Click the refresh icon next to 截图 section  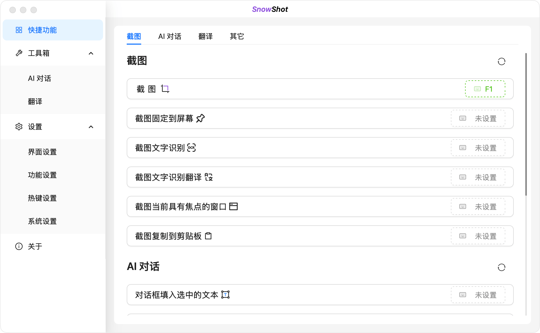click(x=502, y=61)
